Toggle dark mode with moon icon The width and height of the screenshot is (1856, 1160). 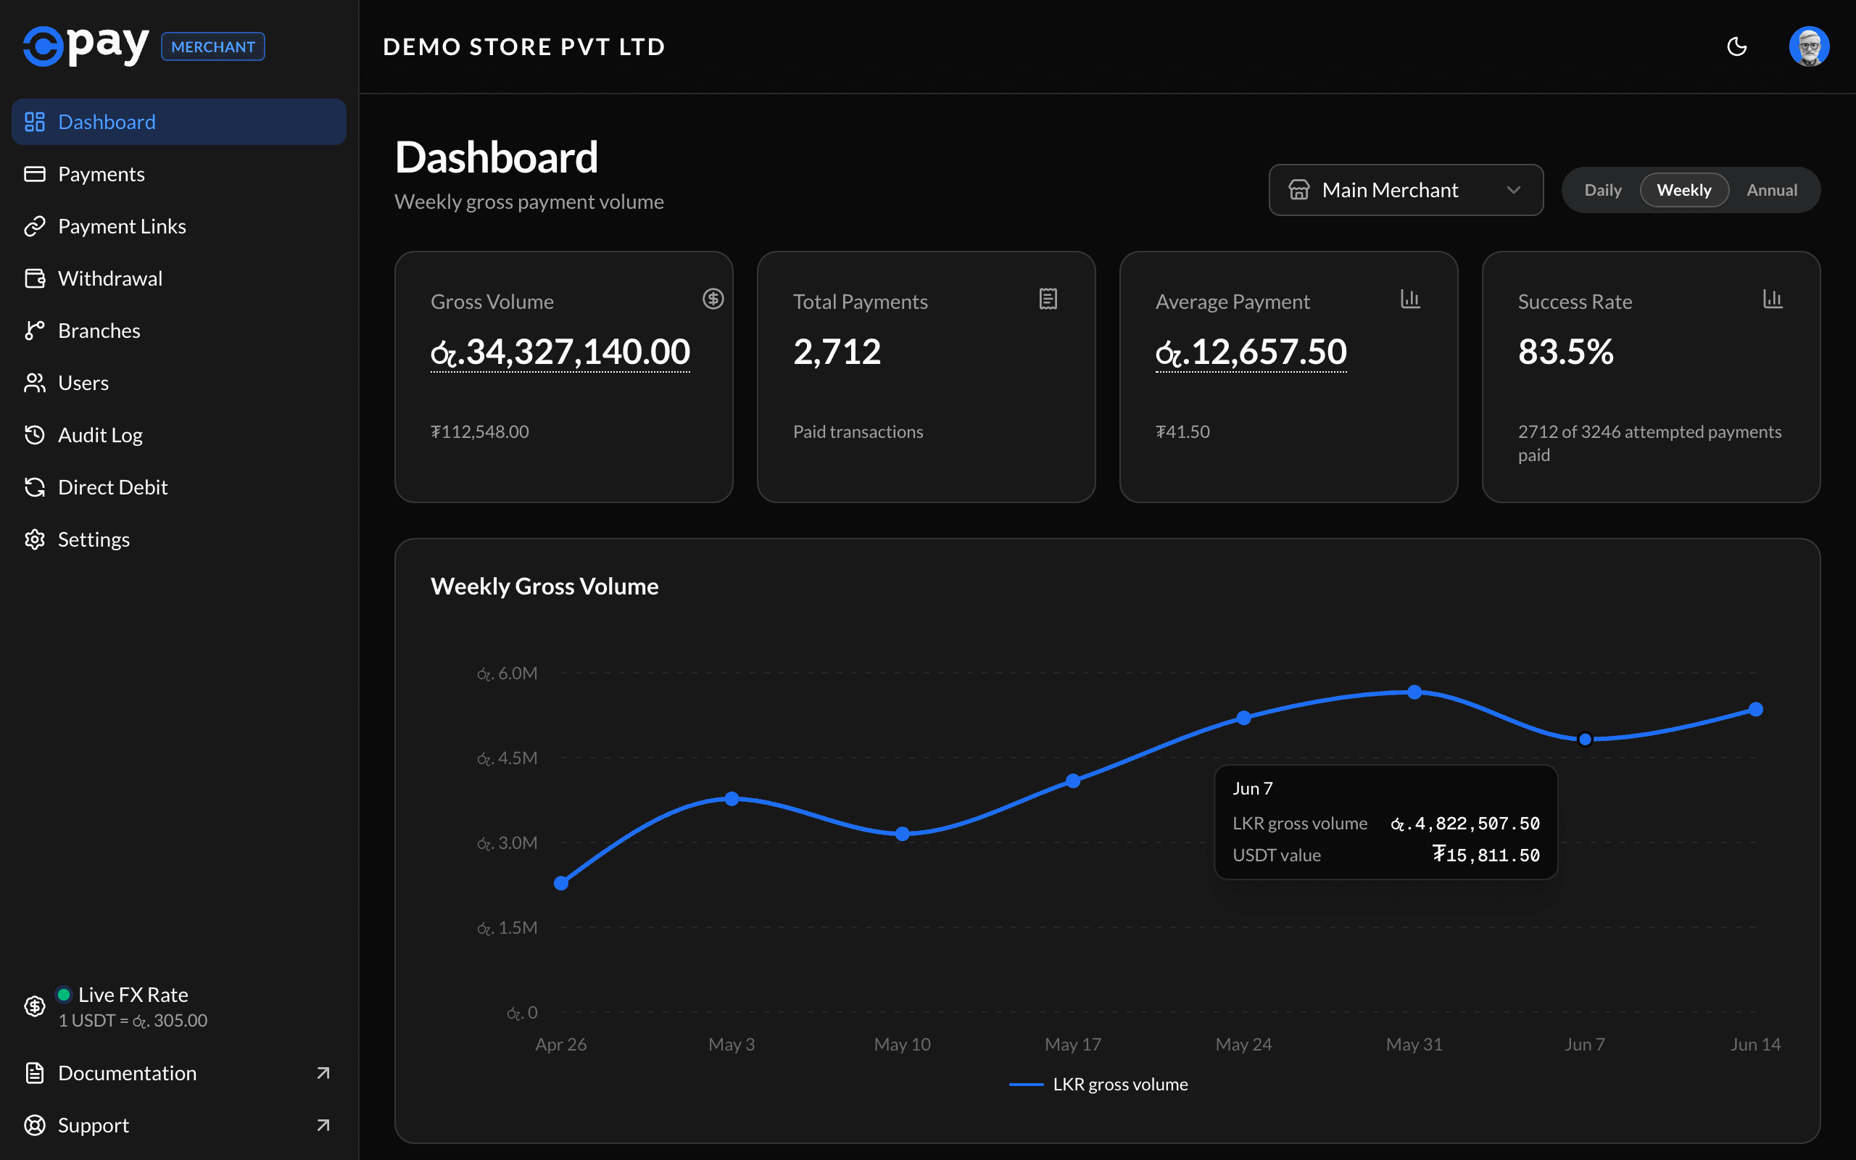[1736, 47]
